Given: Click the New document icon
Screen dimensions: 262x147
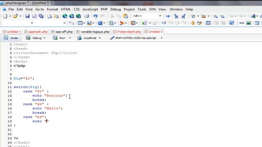Looking at the screenshot, I should 5,16.
